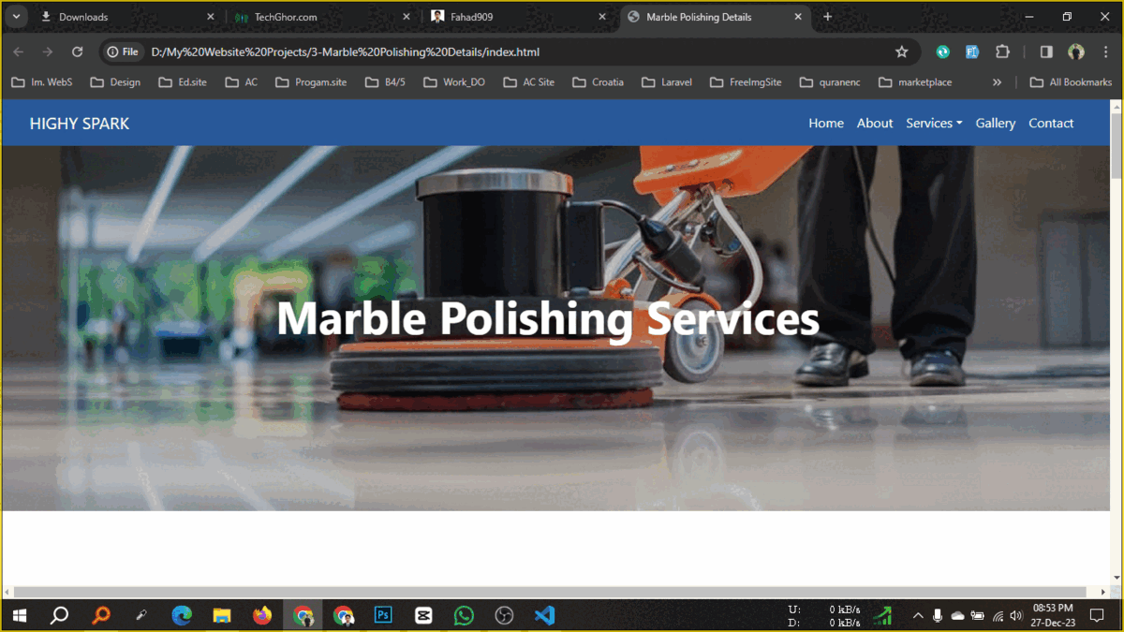Open Firefox from taskbar

pos(262,615)
